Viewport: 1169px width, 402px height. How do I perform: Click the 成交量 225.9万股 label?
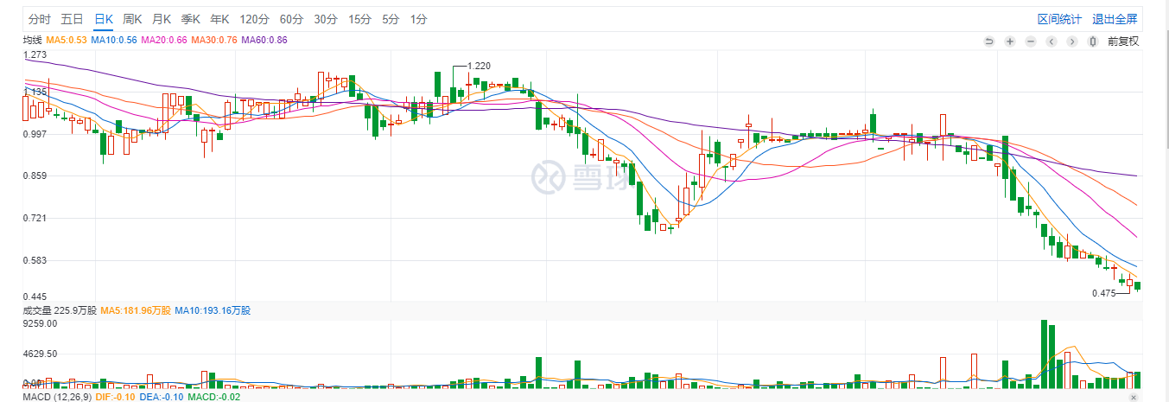click(x=60, y=309)
